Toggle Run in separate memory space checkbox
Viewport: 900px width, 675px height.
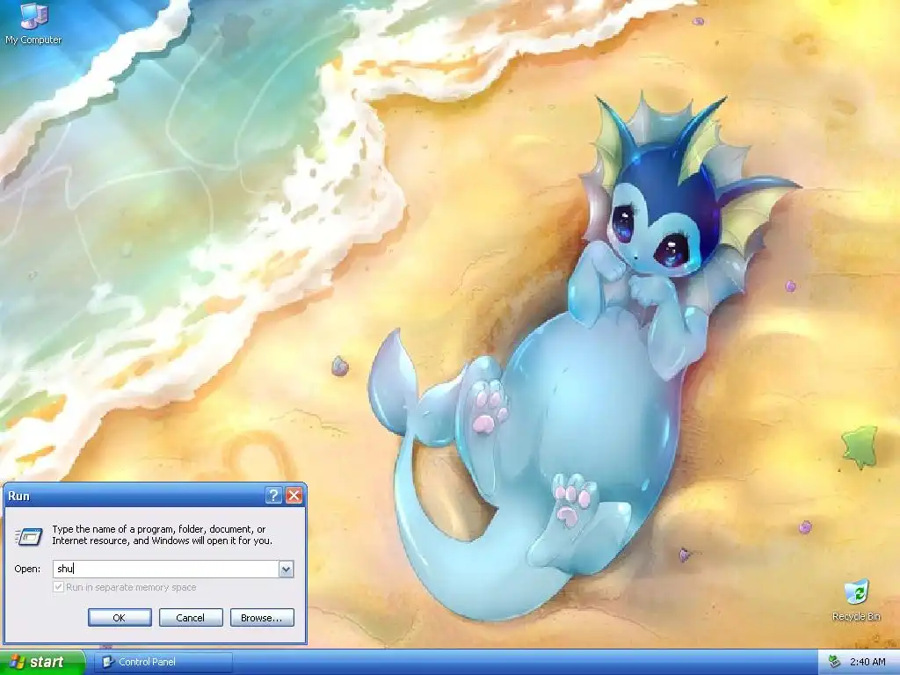[x=58, y=586]
